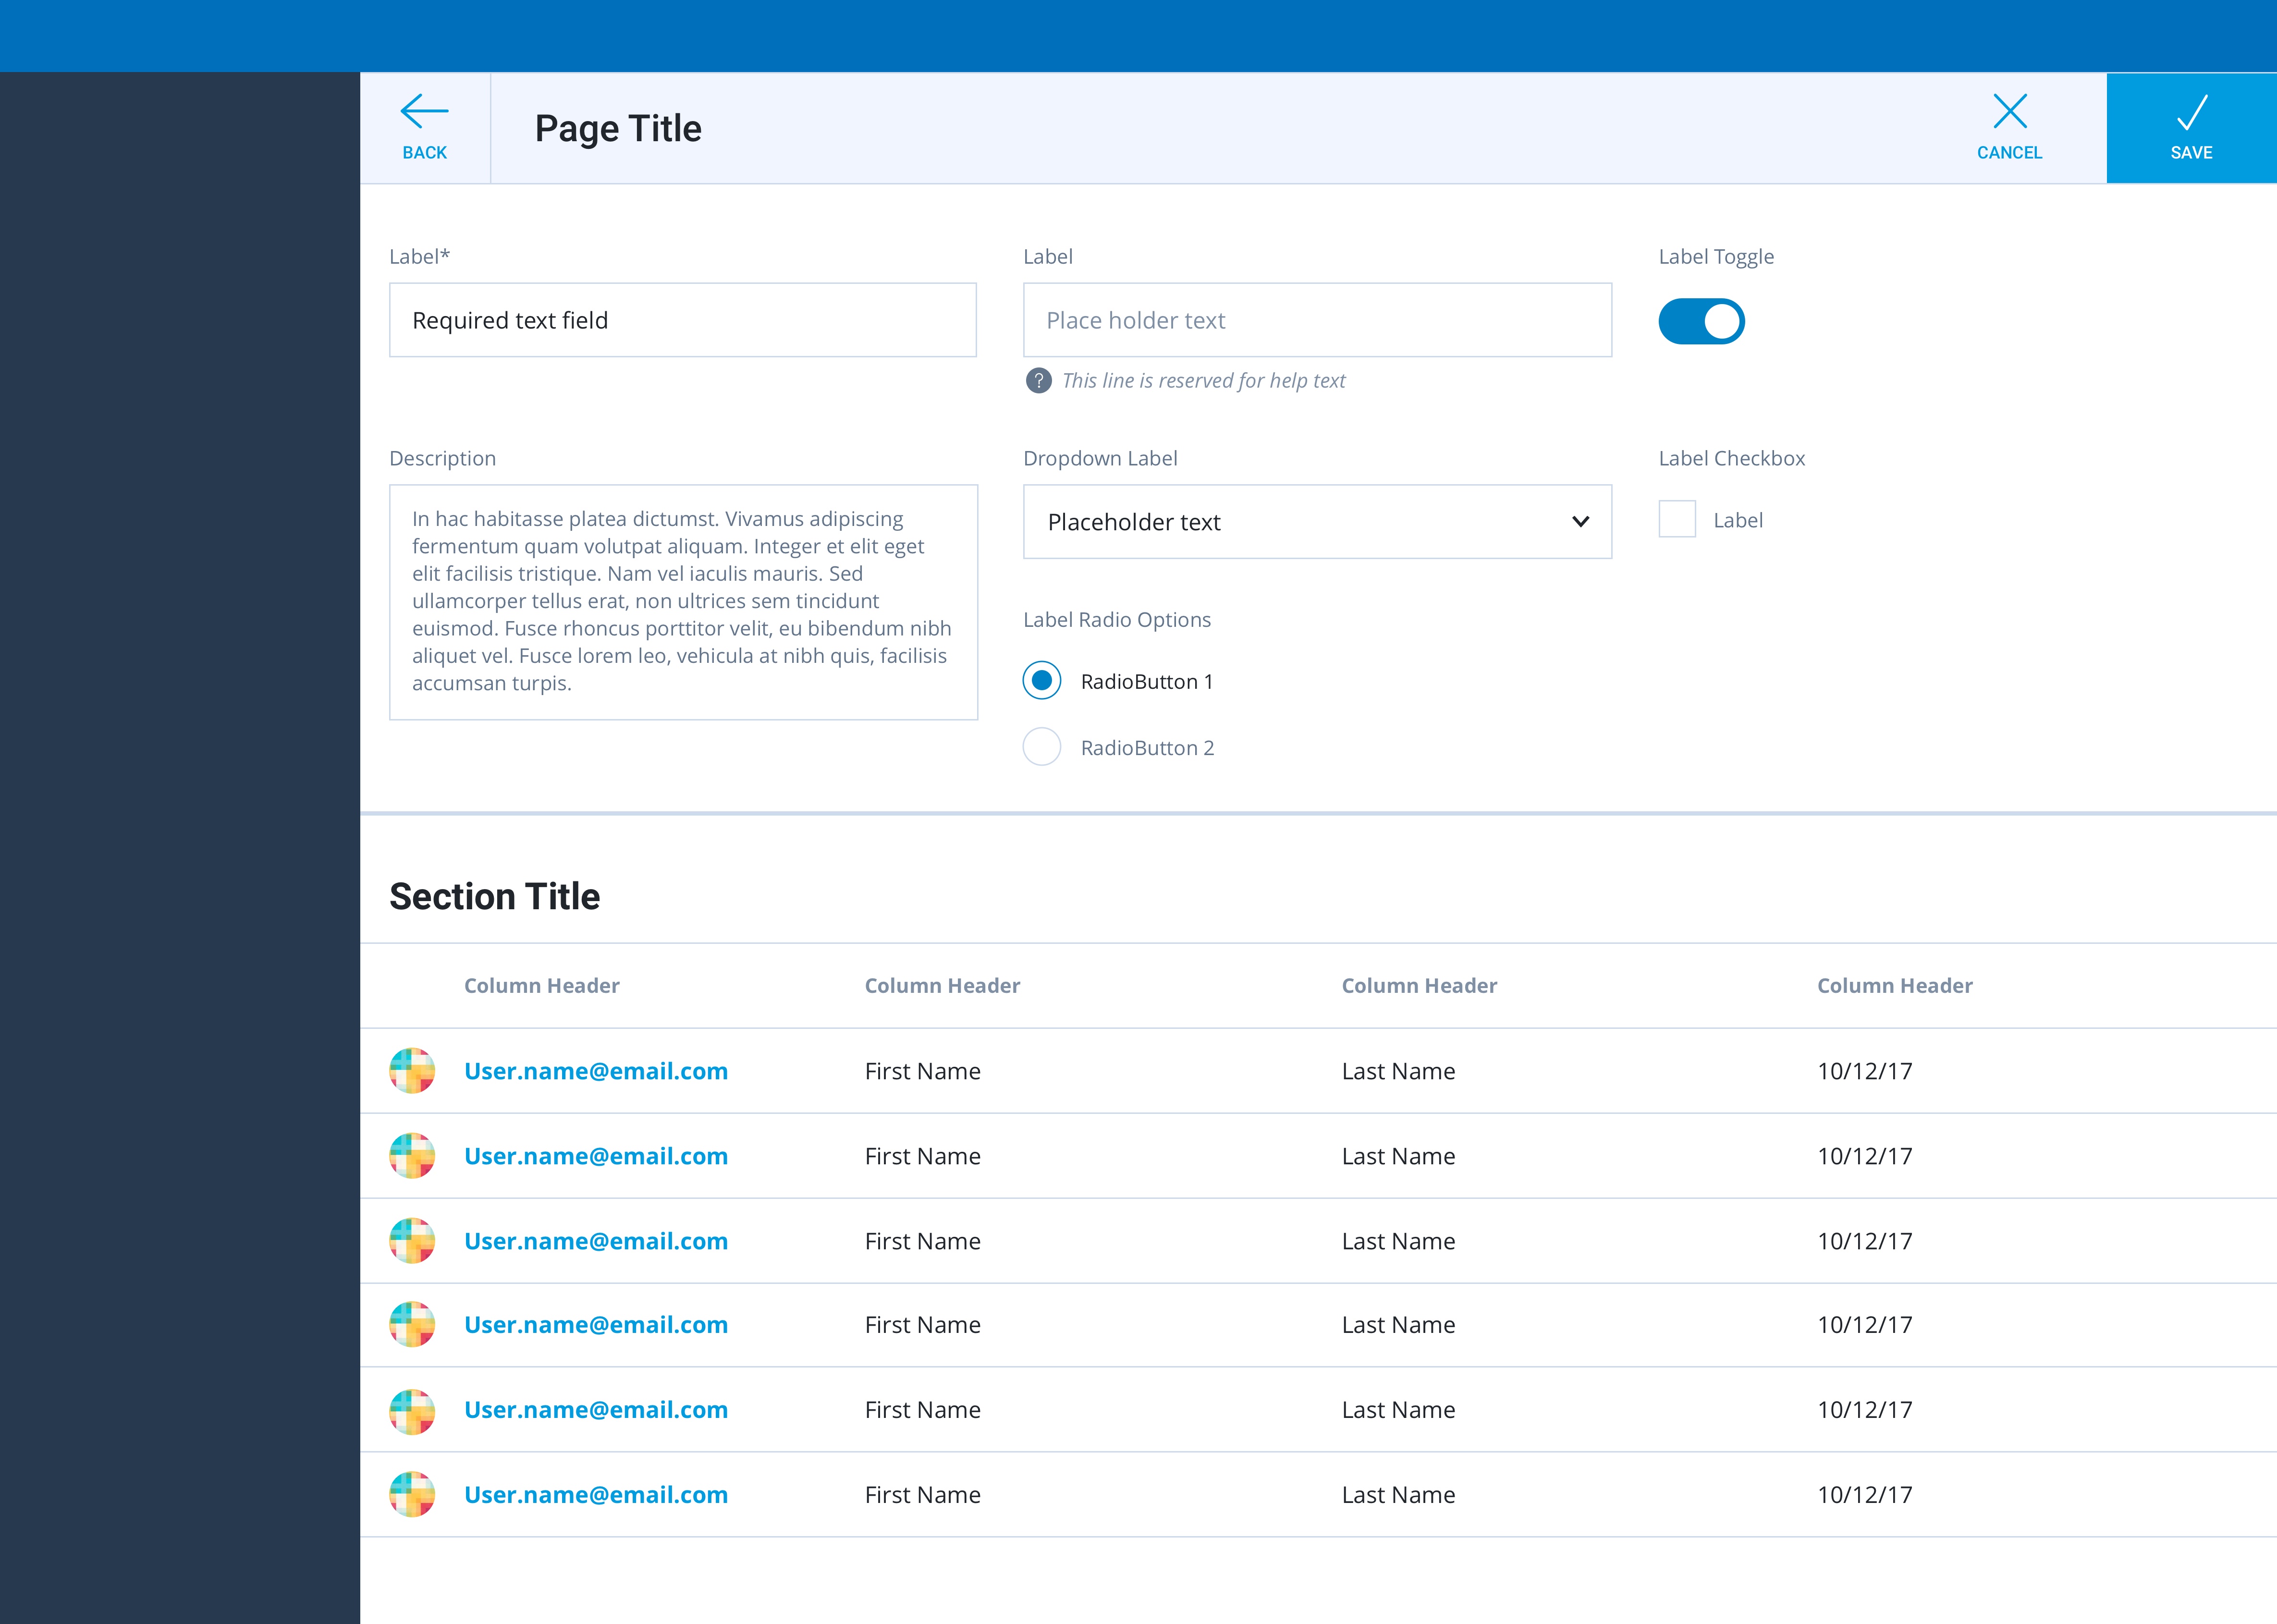The height and width of the screenshot is (1624, 2277).
Task: Click the avatar icon in the first row
Action: (412, 1070)
